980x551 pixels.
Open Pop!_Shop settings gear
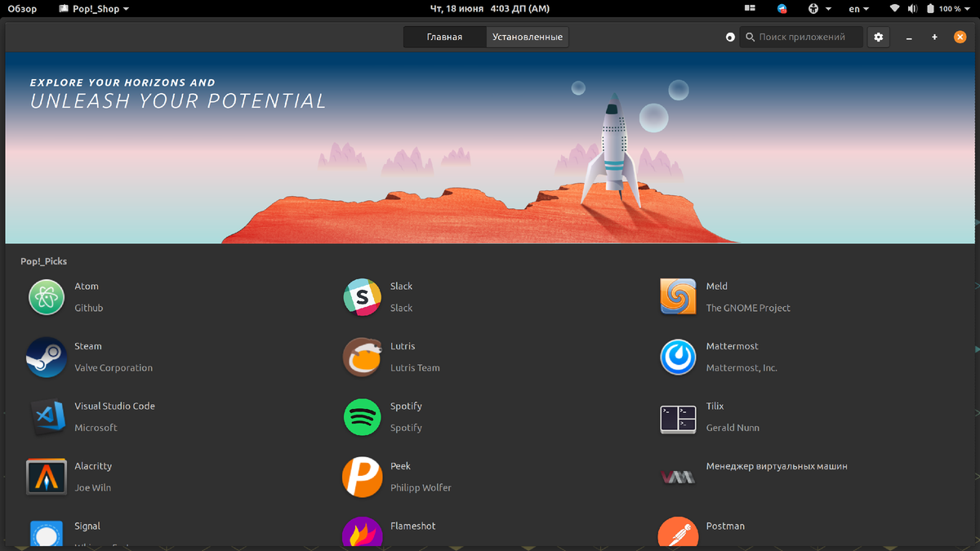[879, 37]
